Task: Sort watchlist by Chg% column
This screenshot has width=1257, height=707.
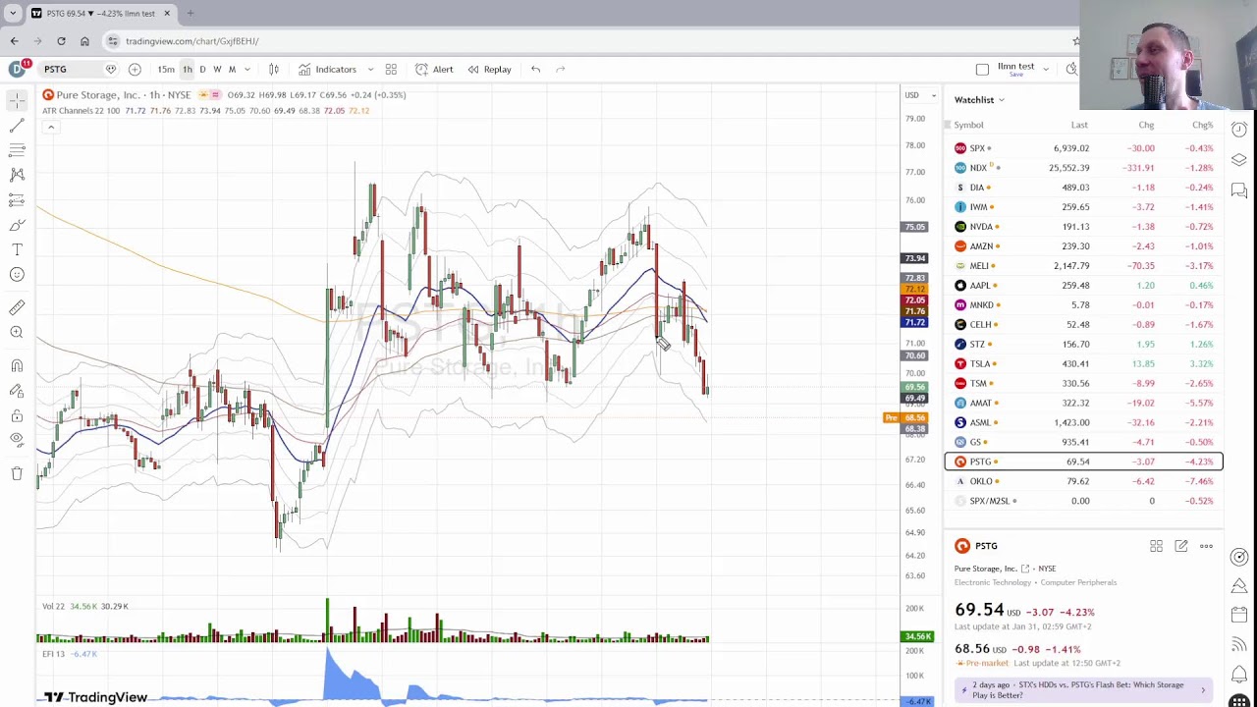Action: [x=1203, y=125]
